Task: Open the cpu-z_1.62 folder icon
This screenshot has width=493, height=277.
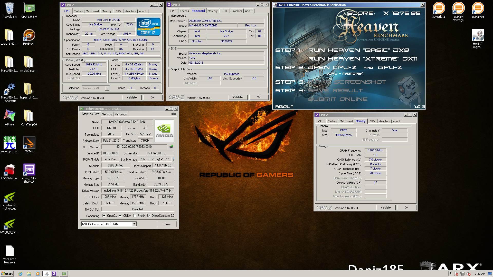Action: point(10,37)
